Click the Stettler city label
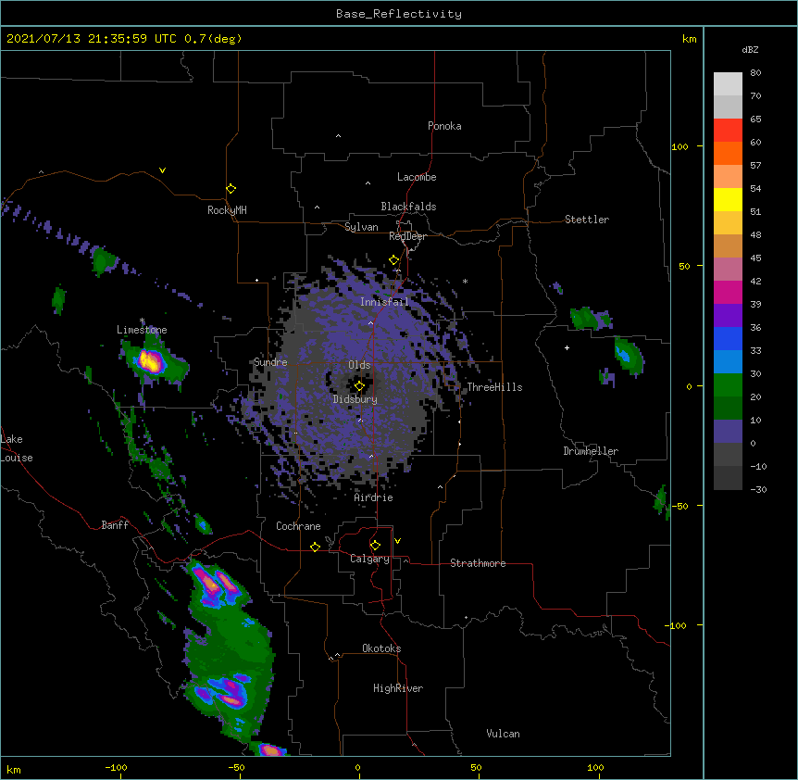The image size is (798, 780). 587,220
